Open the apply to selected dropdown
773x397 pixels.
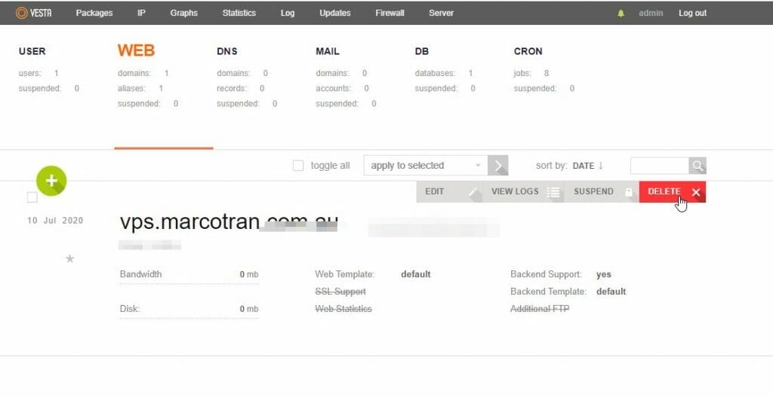[426, 166]
